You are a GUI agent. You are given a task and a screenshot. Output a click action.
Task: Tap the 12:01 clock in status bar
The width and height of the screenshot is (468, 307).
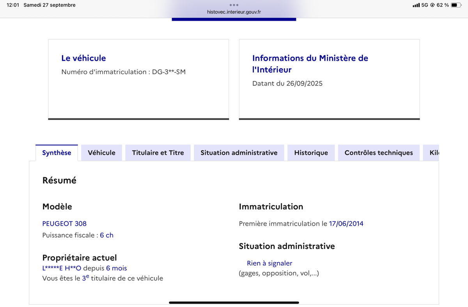click(13, 5)
